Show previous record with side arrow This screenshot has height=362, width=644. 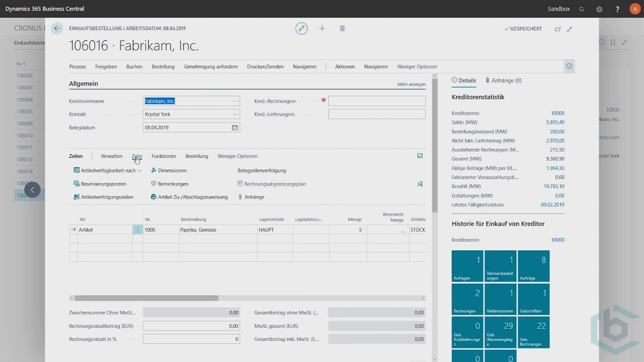(32, 190)
